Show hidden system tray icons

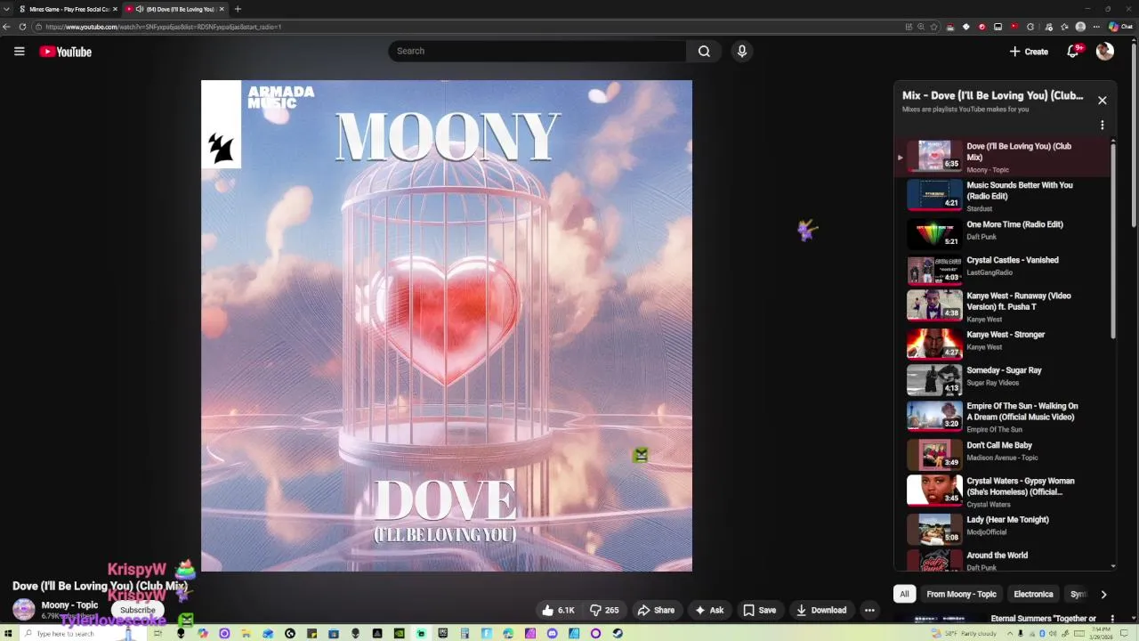point(1008,633)
